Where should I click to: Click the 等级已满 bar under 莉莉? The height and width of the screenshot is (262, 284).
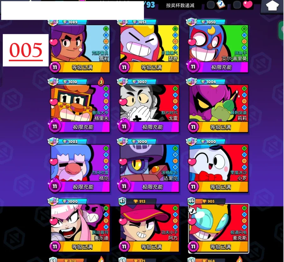tap(221, 127)
